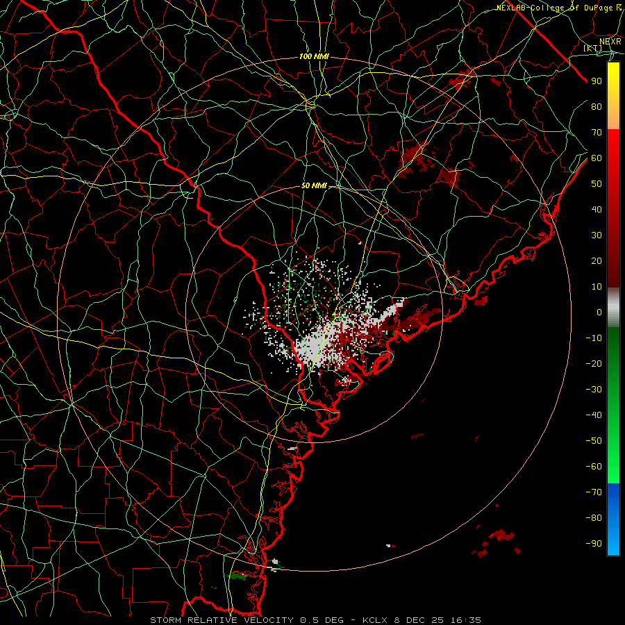Click the [KT] units label

coord(593,48)
